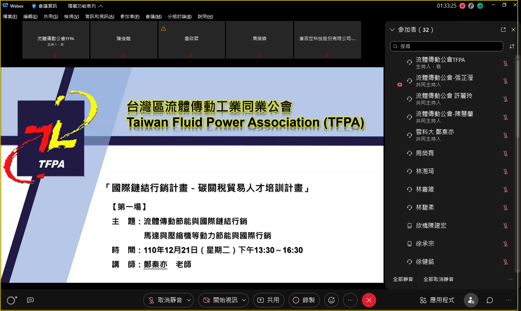
Task: Select 詹政哲 video tile
Action: pos(192,40)
